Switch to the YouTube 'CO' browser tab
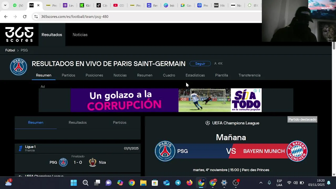The width and height of the screenshot is (336, 189). [118, 5]
